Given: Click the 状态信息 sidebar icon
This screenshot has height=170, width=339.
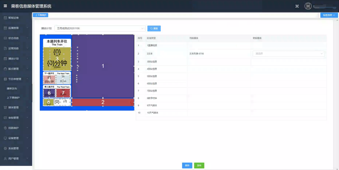Looking at the screenshot, I should [5, 38].
